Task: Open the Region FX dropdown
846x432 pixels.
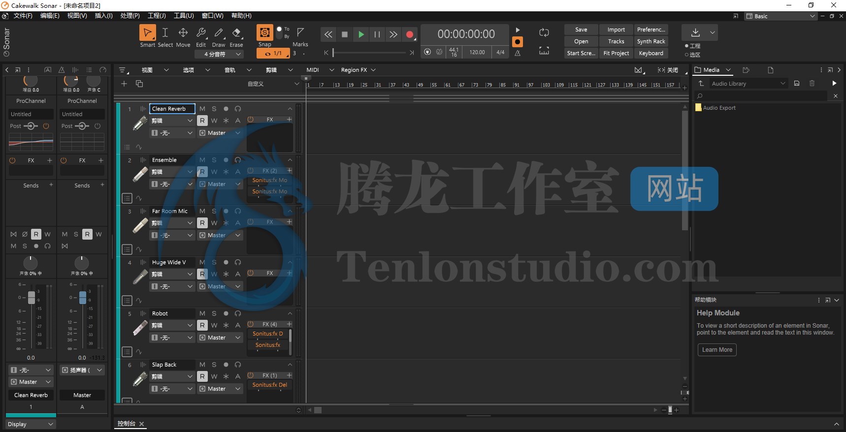Action: [x=358, y=70]
